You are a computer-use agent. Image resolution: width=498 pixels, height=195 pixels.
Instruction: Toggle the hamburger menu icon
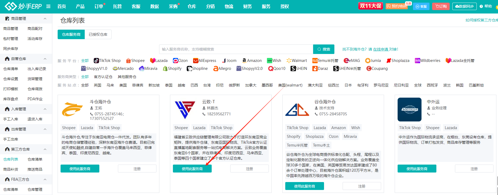click(48, 6)
